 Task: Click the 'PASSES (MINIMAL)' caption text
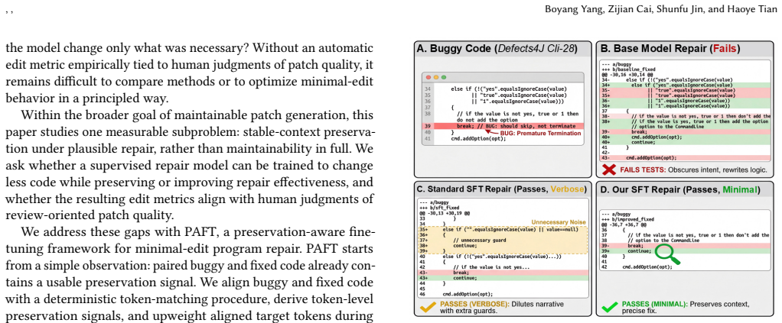(x=655, y=304)
